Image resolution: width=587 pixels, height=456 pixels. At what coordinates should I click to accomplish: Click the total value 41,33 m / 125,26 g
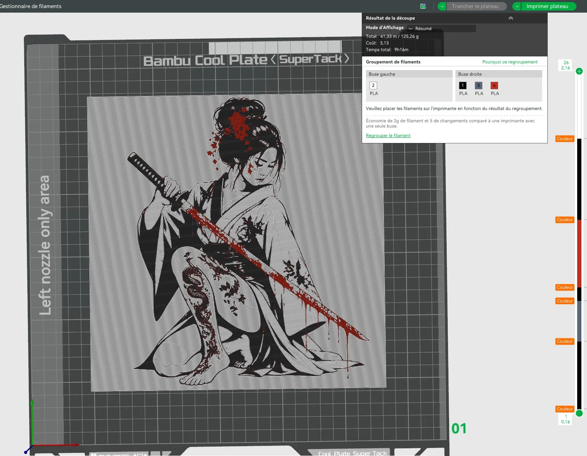pos(399,36)
